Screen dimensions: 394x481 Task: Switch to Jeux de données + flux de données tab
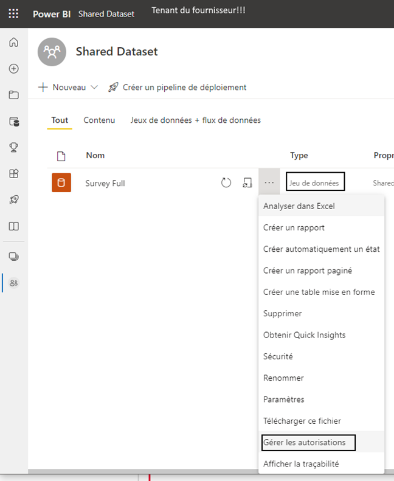(196, 120)
